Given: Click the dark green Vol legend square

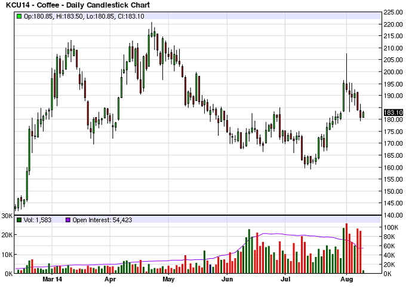Looking at the screenshot, I should pyautogui.click(x=19, y=220).
